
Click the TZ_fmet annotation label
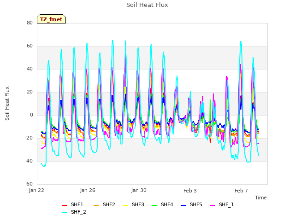point(51,19)
